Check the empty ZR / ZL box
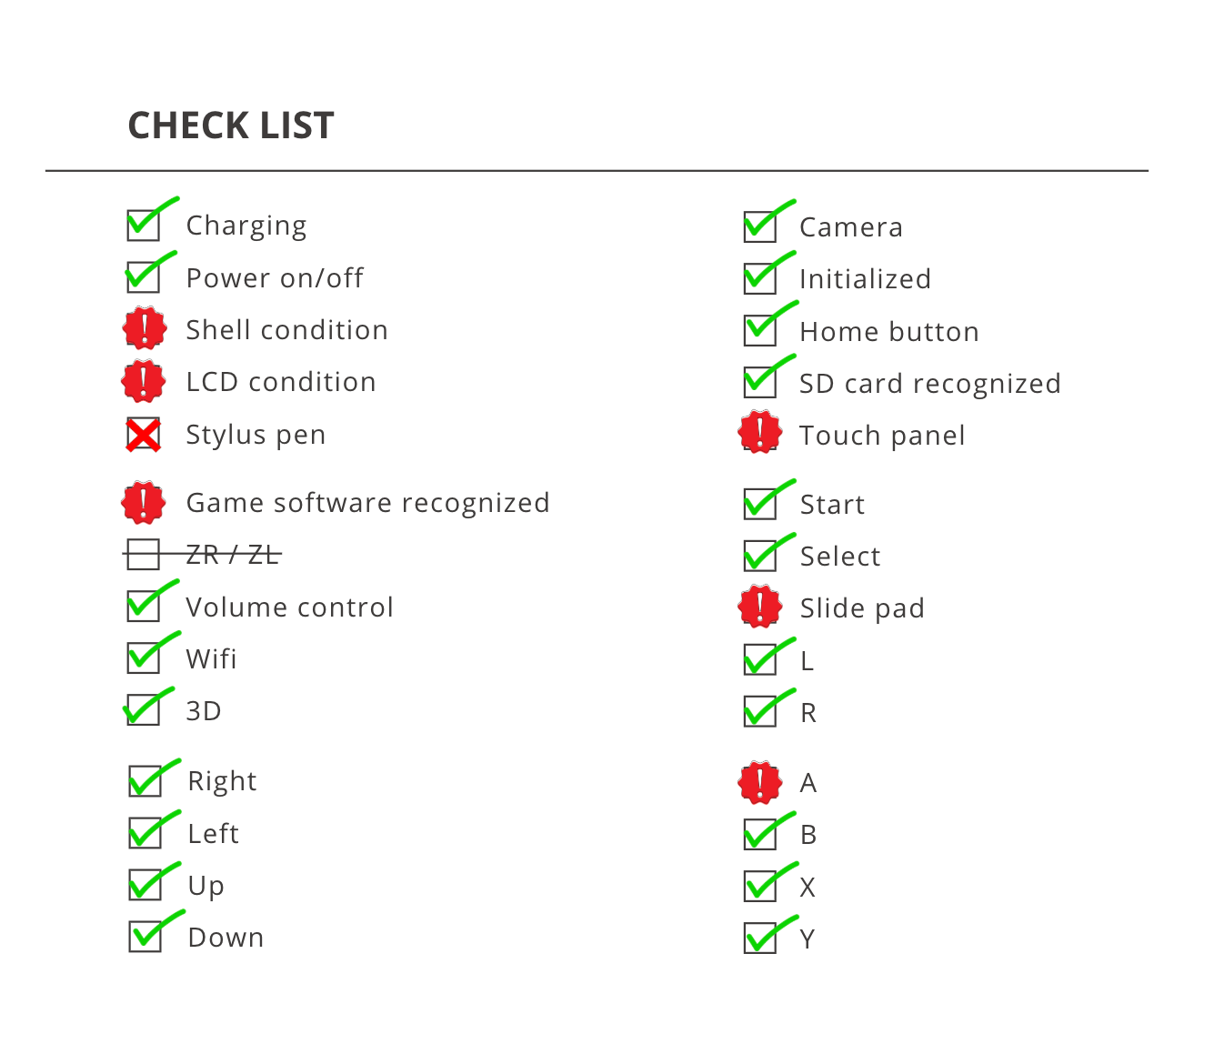The width and height of the screenshot is (1224, 1044). 143,554
